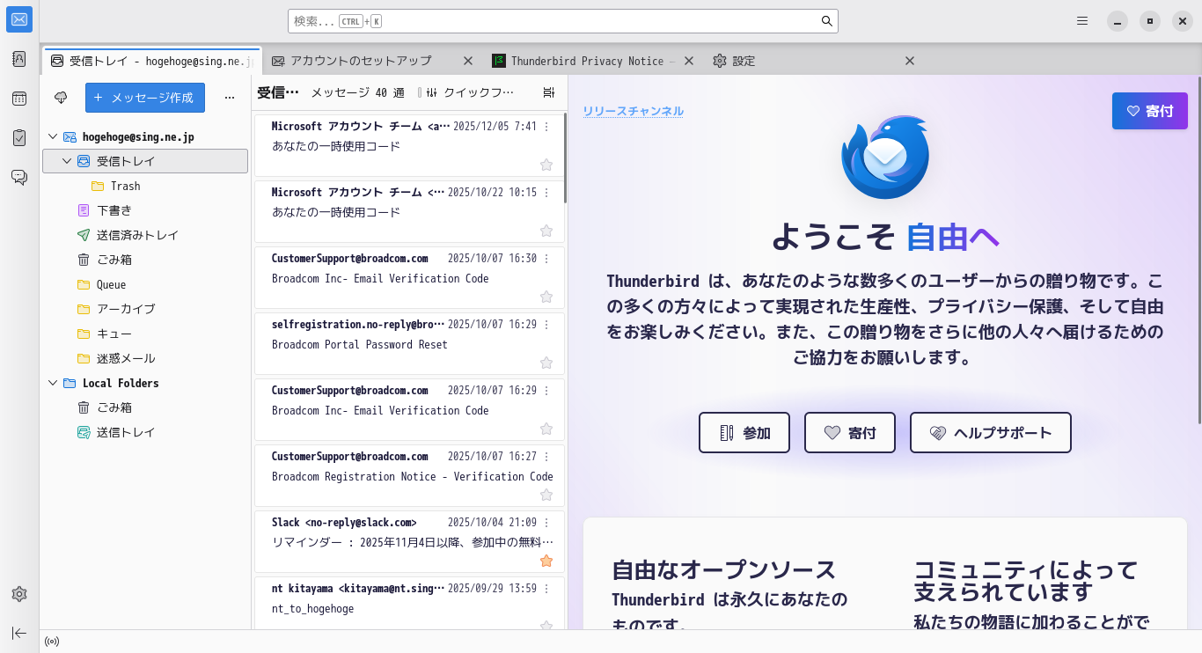
Task: Open row menu for CustomerSupport 16:27 message
Action: (546, 457)
